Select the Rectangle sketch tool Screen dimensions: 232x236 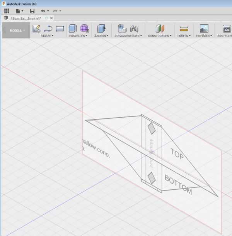60,29
